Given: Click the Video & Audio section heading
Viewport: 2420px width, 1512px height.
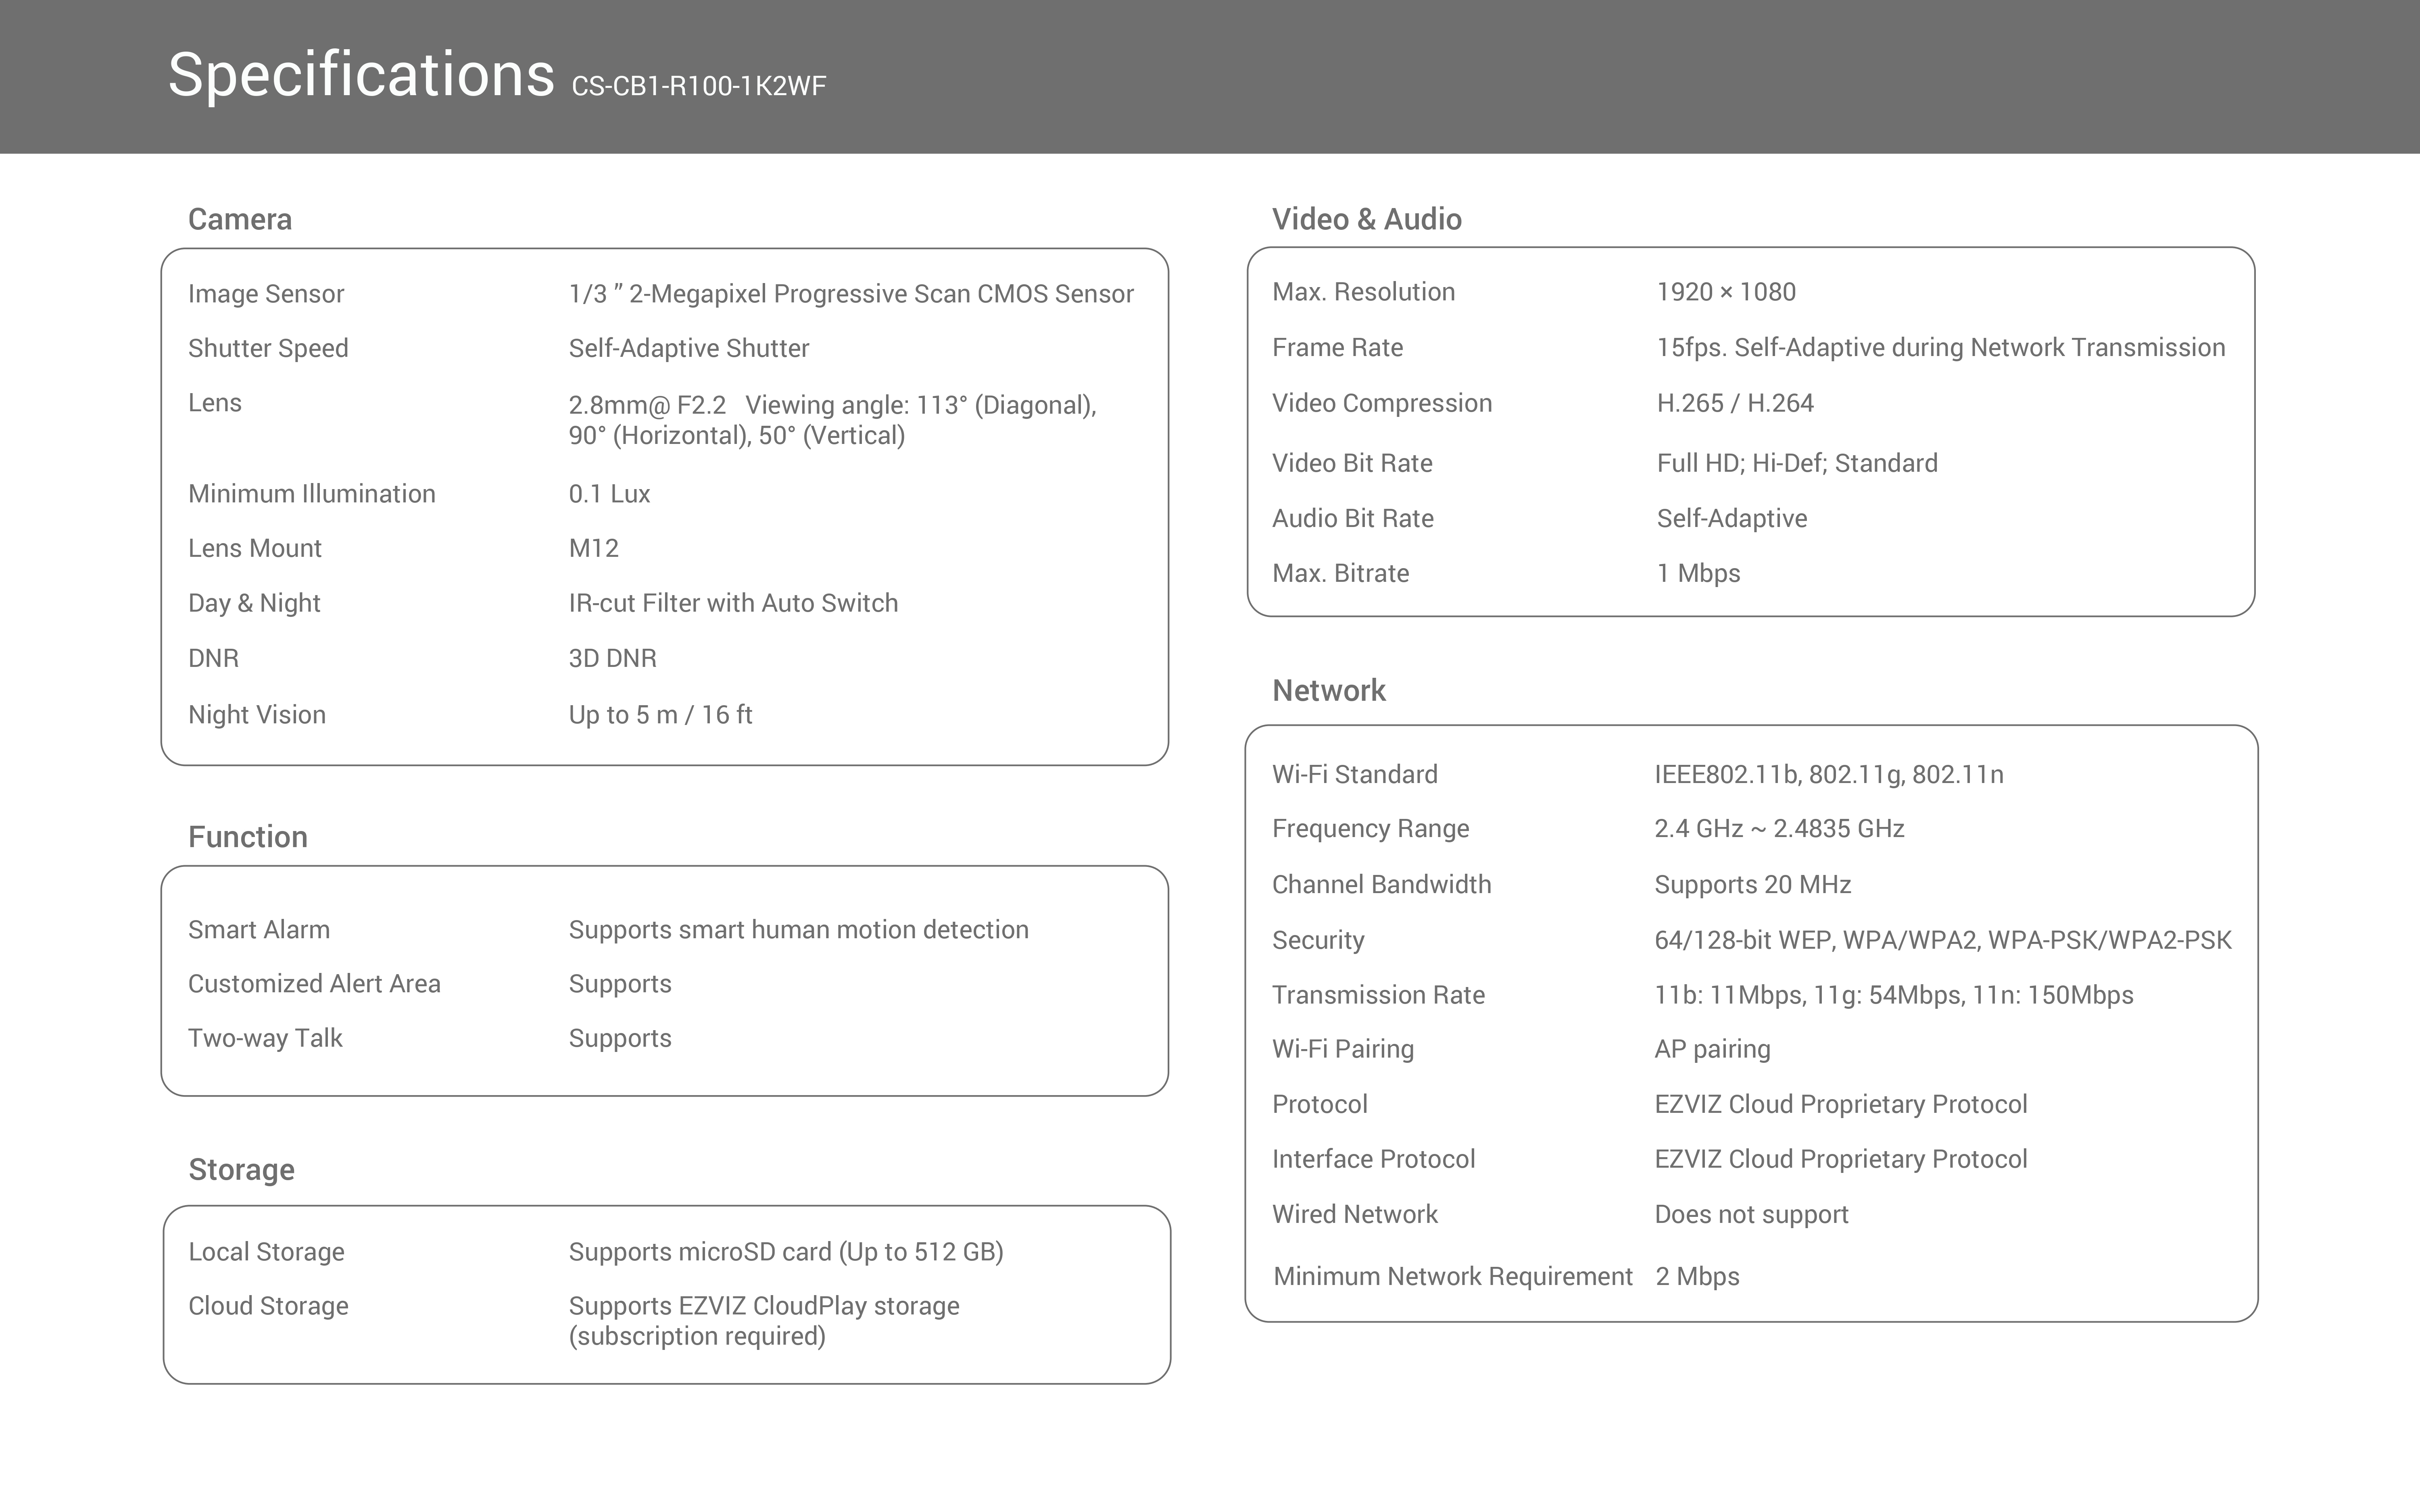Looking at the screenshot, I should point(1367,219).
